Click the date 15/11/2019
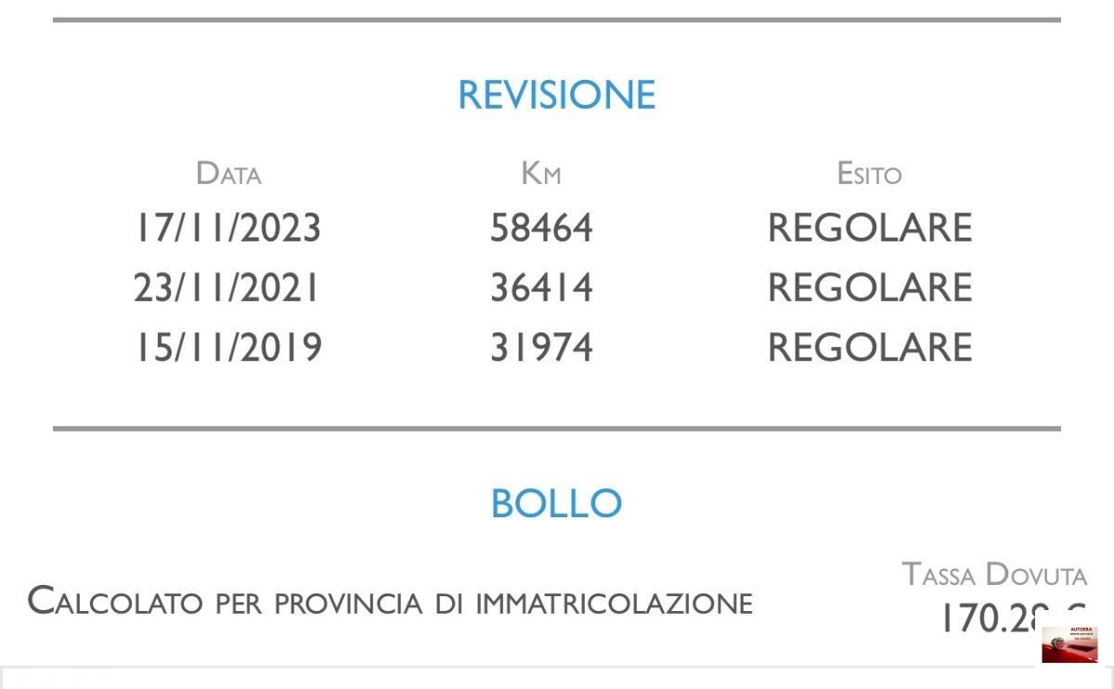 pos(228,347)
